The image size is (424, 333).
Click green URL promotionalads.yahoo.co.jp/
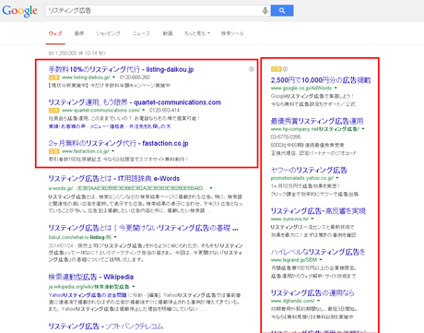pyautogui.click(x=302, y=178)
